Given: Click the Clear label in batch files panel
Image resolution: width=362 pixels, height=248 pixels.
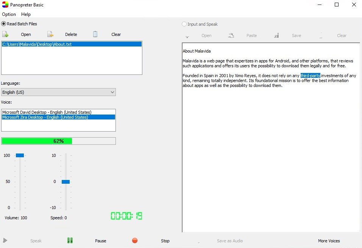Looking at the screenshot, I should pyautogui.click(x=116, y=34).
